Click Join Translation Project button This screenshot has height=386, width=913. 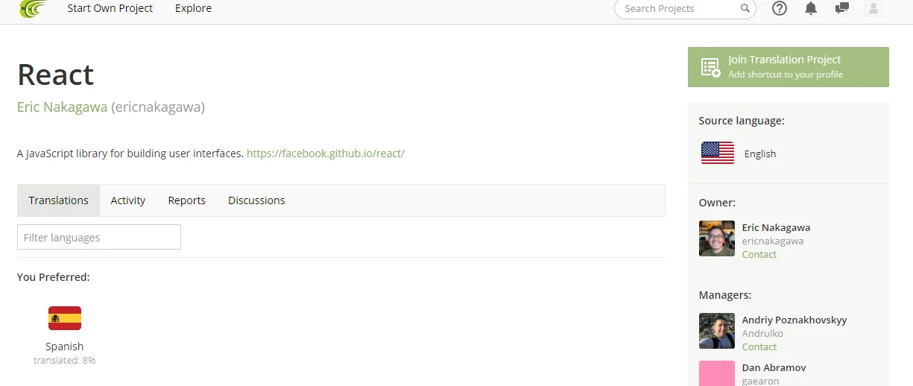click(x=789, y=67)
